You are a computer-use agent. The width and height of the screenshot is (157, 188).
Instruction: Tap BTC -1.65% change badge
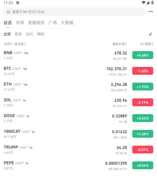click(142, 71)
